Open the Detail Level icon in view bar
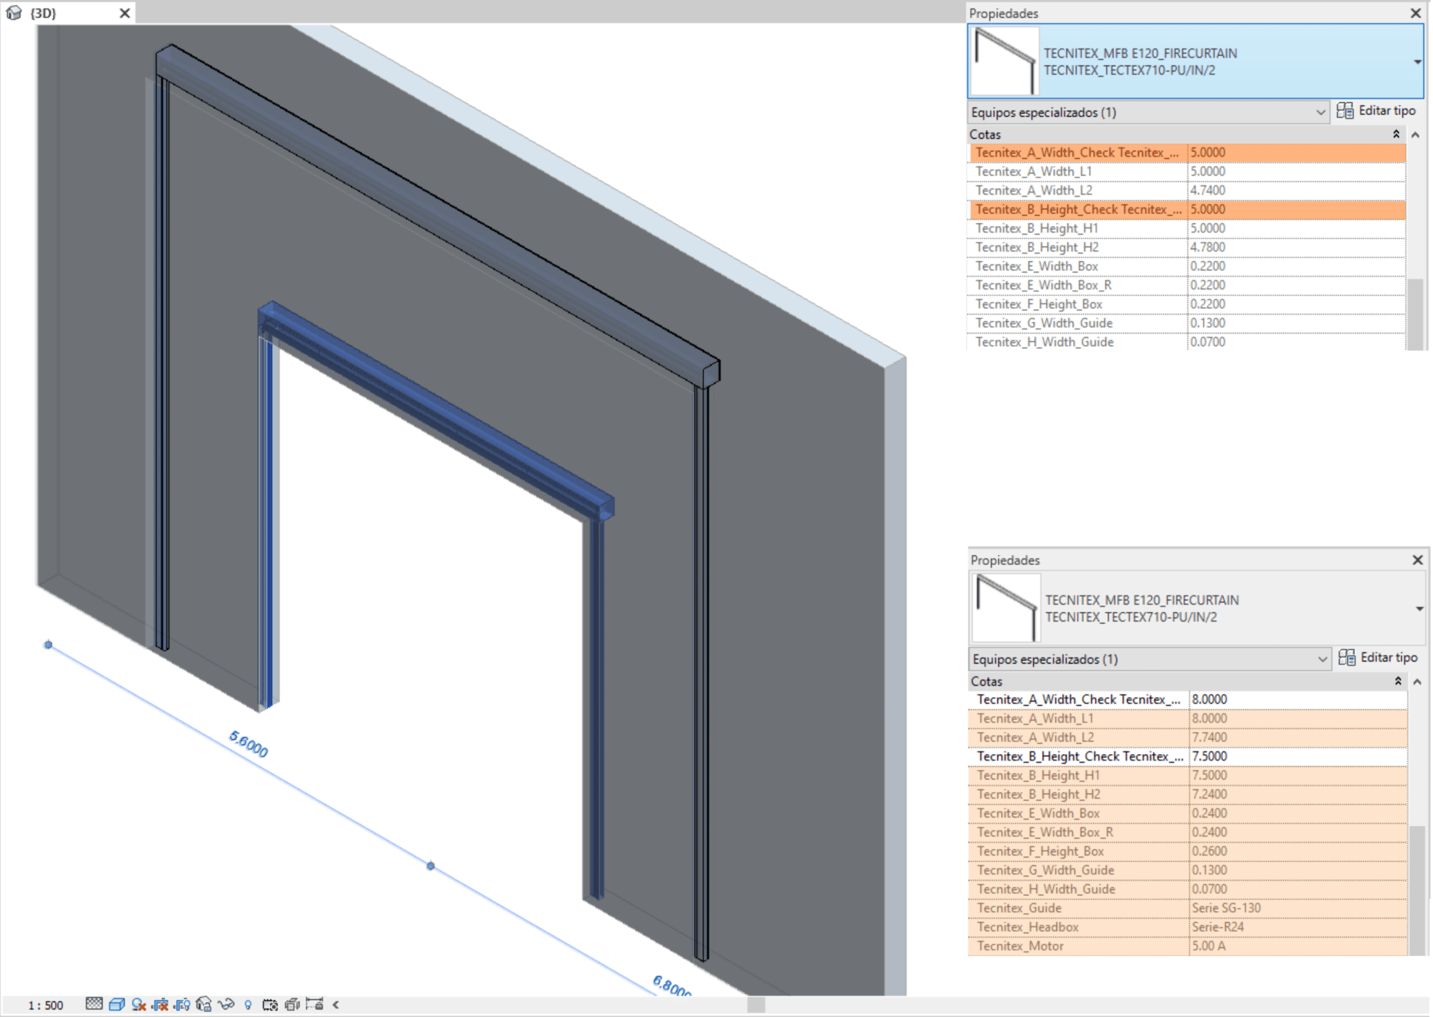Viewport: 1433px width, 1017px height. pos(94,1004)
